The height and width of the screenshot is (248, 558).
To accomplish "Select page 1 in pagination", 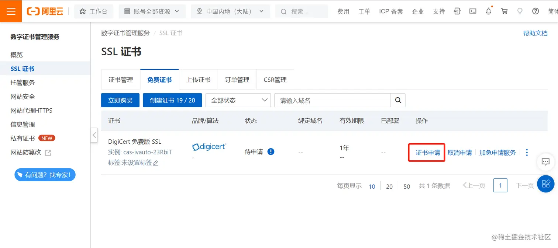I will [x=500, y=185].
